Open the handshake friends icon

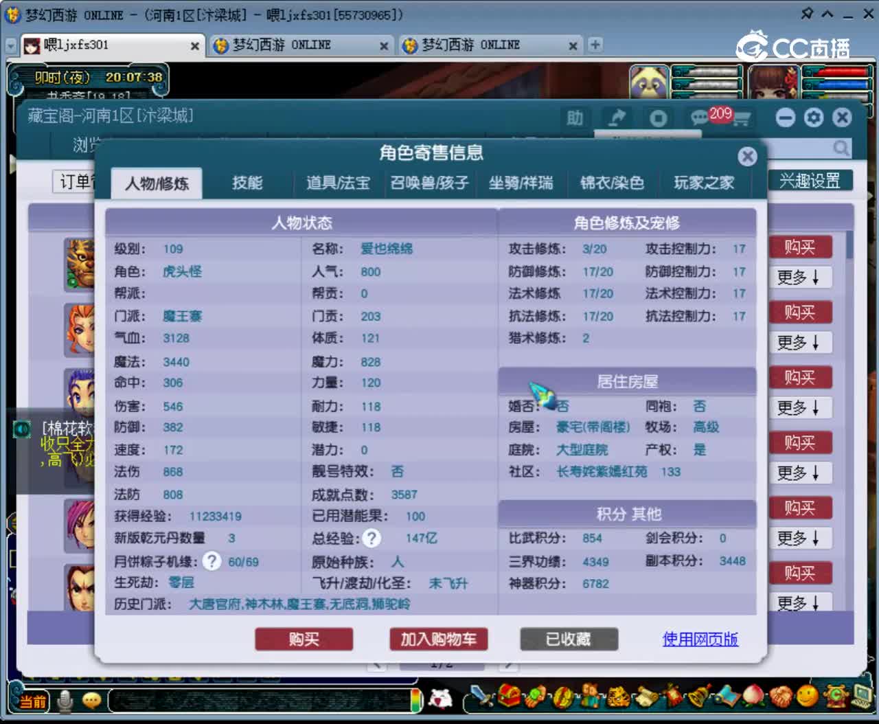pyautogui.click(x=780, y=697)
